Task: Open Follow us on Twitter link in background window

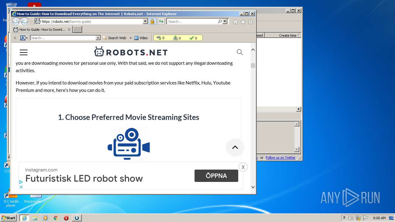Action: [281, 158]
